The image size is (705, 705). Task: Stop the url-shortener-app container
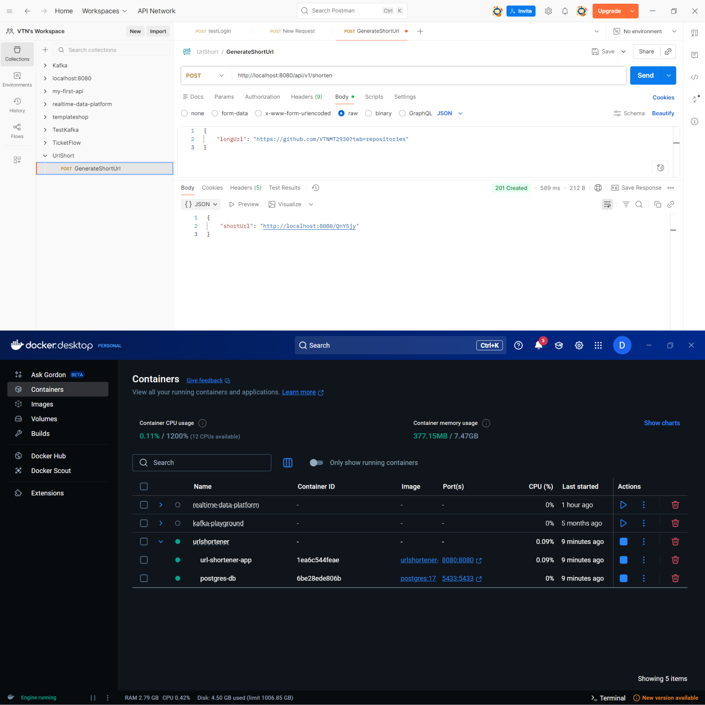[623, 560]
